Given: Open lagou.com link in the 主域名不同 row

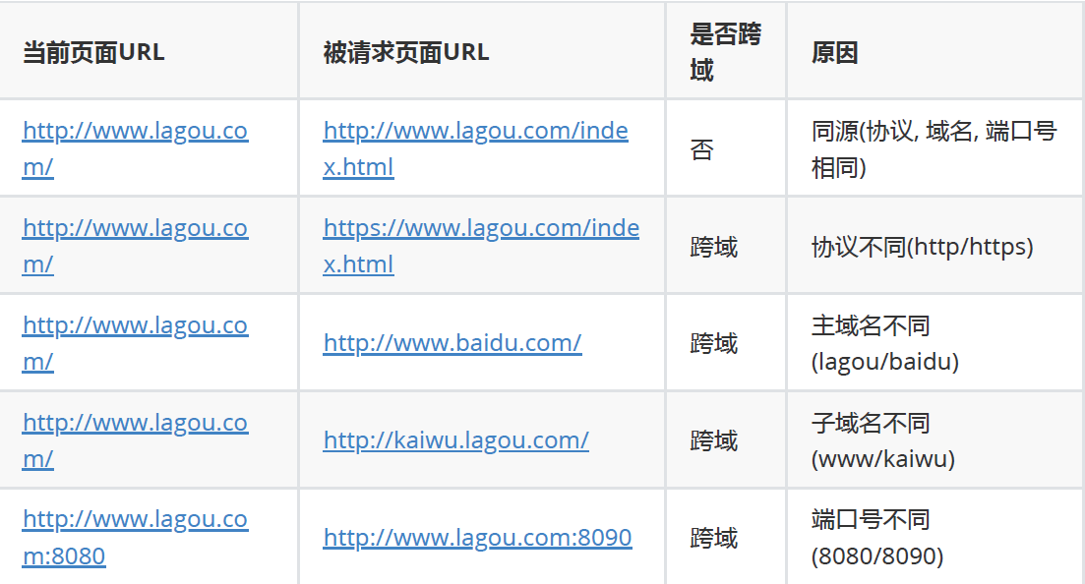Looking at the screenshot, I should pyautogui.click(x=135, y=342).
